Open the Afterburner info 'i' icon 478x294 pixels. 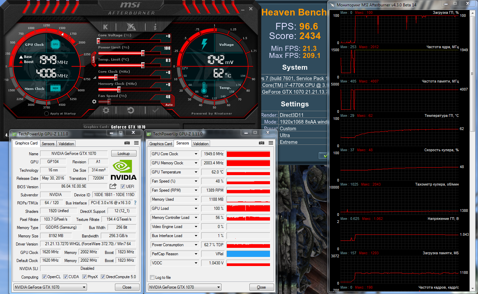[155, 27]
